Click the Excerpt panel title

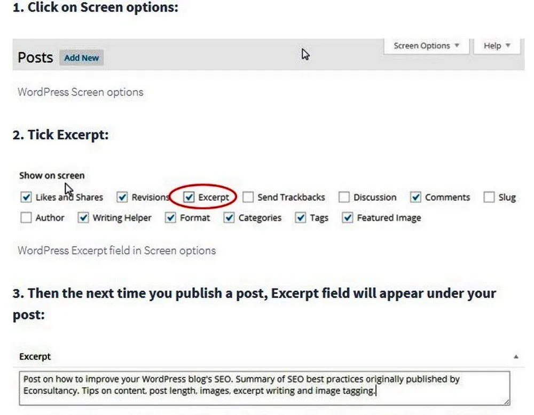click(x=35, y=357)
